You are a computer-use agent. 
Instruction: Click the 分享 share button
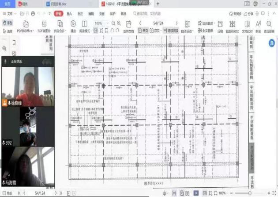click(250, 14)
